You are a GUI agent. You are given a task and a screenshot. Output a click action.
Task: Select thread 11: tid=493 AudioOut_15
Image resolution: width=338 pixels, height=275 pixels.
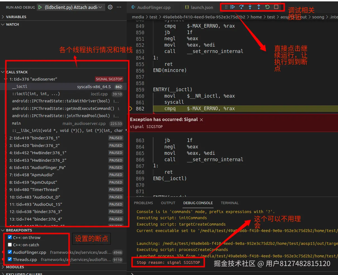pyautogui.click(x=63, y=204)
